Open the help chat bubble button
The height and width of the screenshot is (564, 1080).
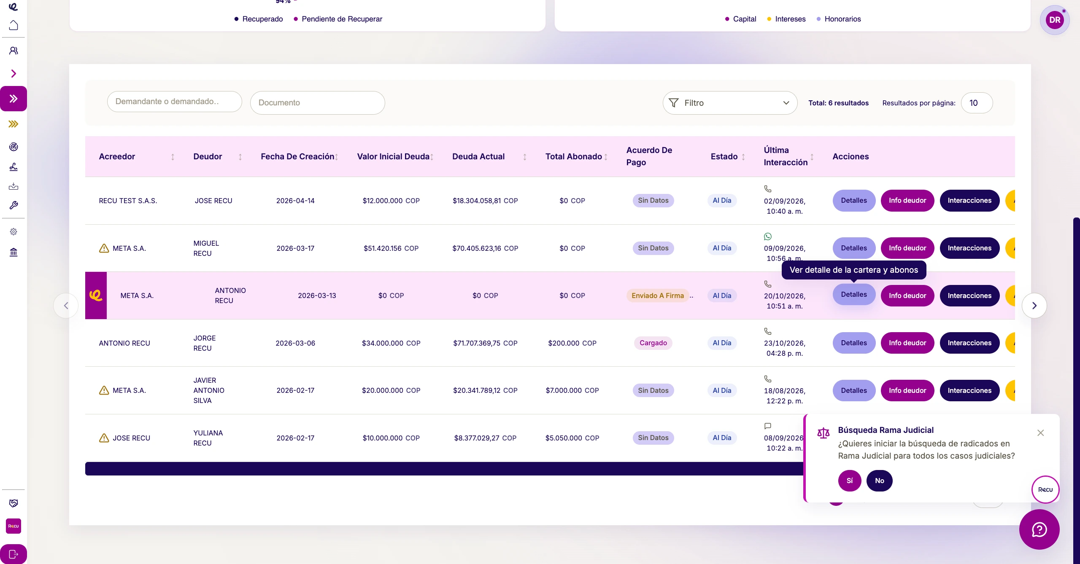[1039, 529]
